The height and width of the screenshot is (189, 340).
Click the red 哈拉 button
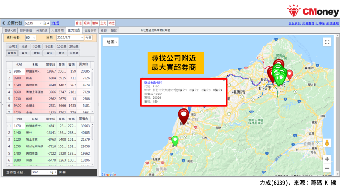click(111, 23)
